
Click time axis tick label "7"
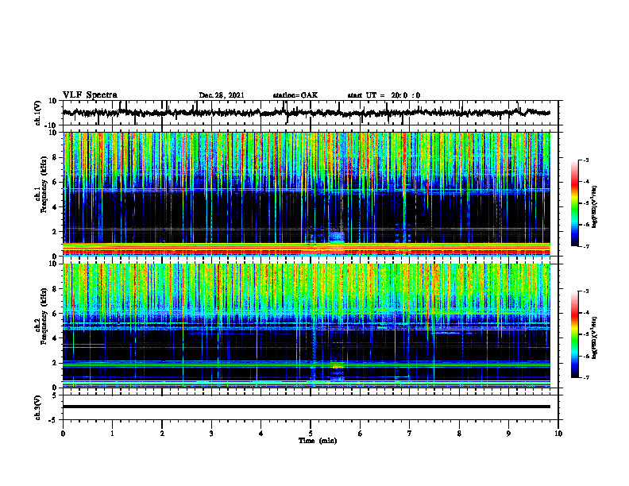click(410, 434)
